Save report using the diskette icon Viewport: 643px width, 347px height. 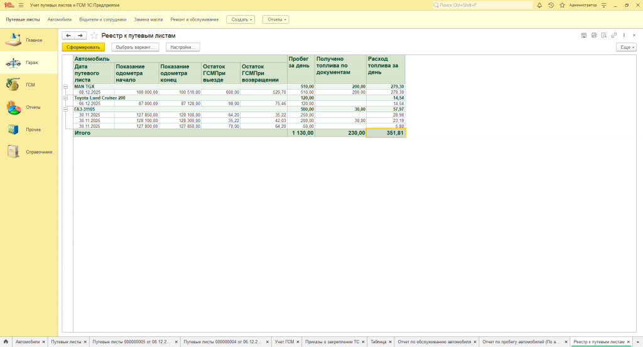click(x=584, y=36)
